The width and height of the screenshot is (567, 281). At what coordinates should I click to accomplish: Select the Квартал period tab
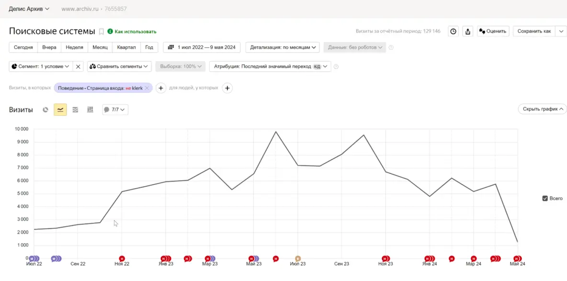[126, 47]
